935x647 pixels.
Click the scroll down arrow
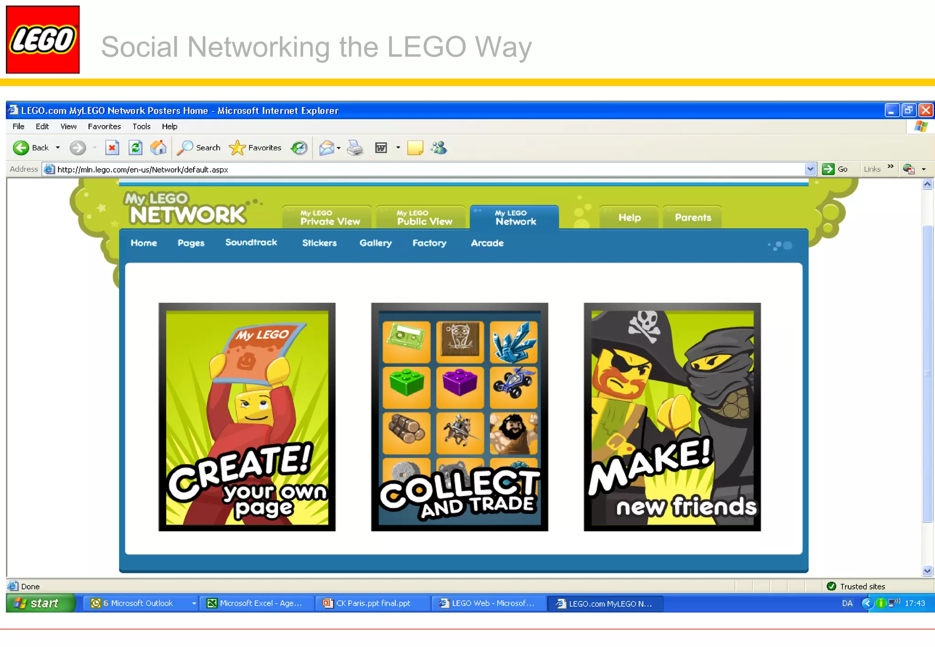pyautogui.click(x=927, y=571)
